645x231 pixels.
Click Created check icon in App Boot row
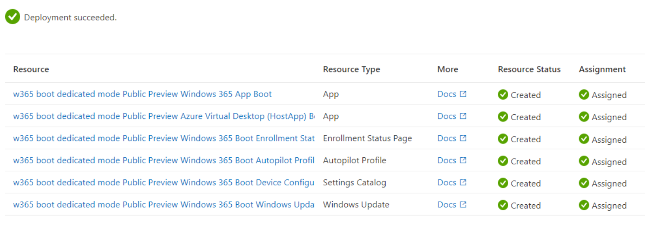(x=503, y=94)
